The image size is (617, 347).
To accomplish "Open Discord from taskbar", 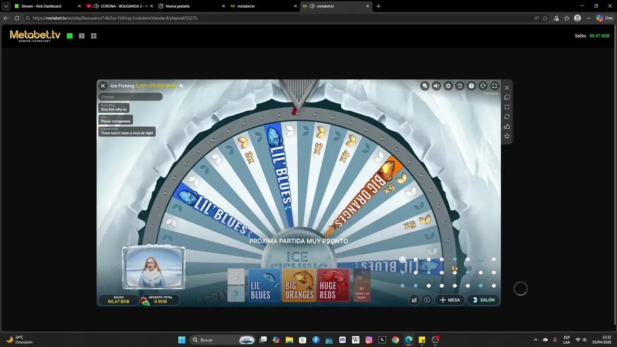I will point(342,340).
